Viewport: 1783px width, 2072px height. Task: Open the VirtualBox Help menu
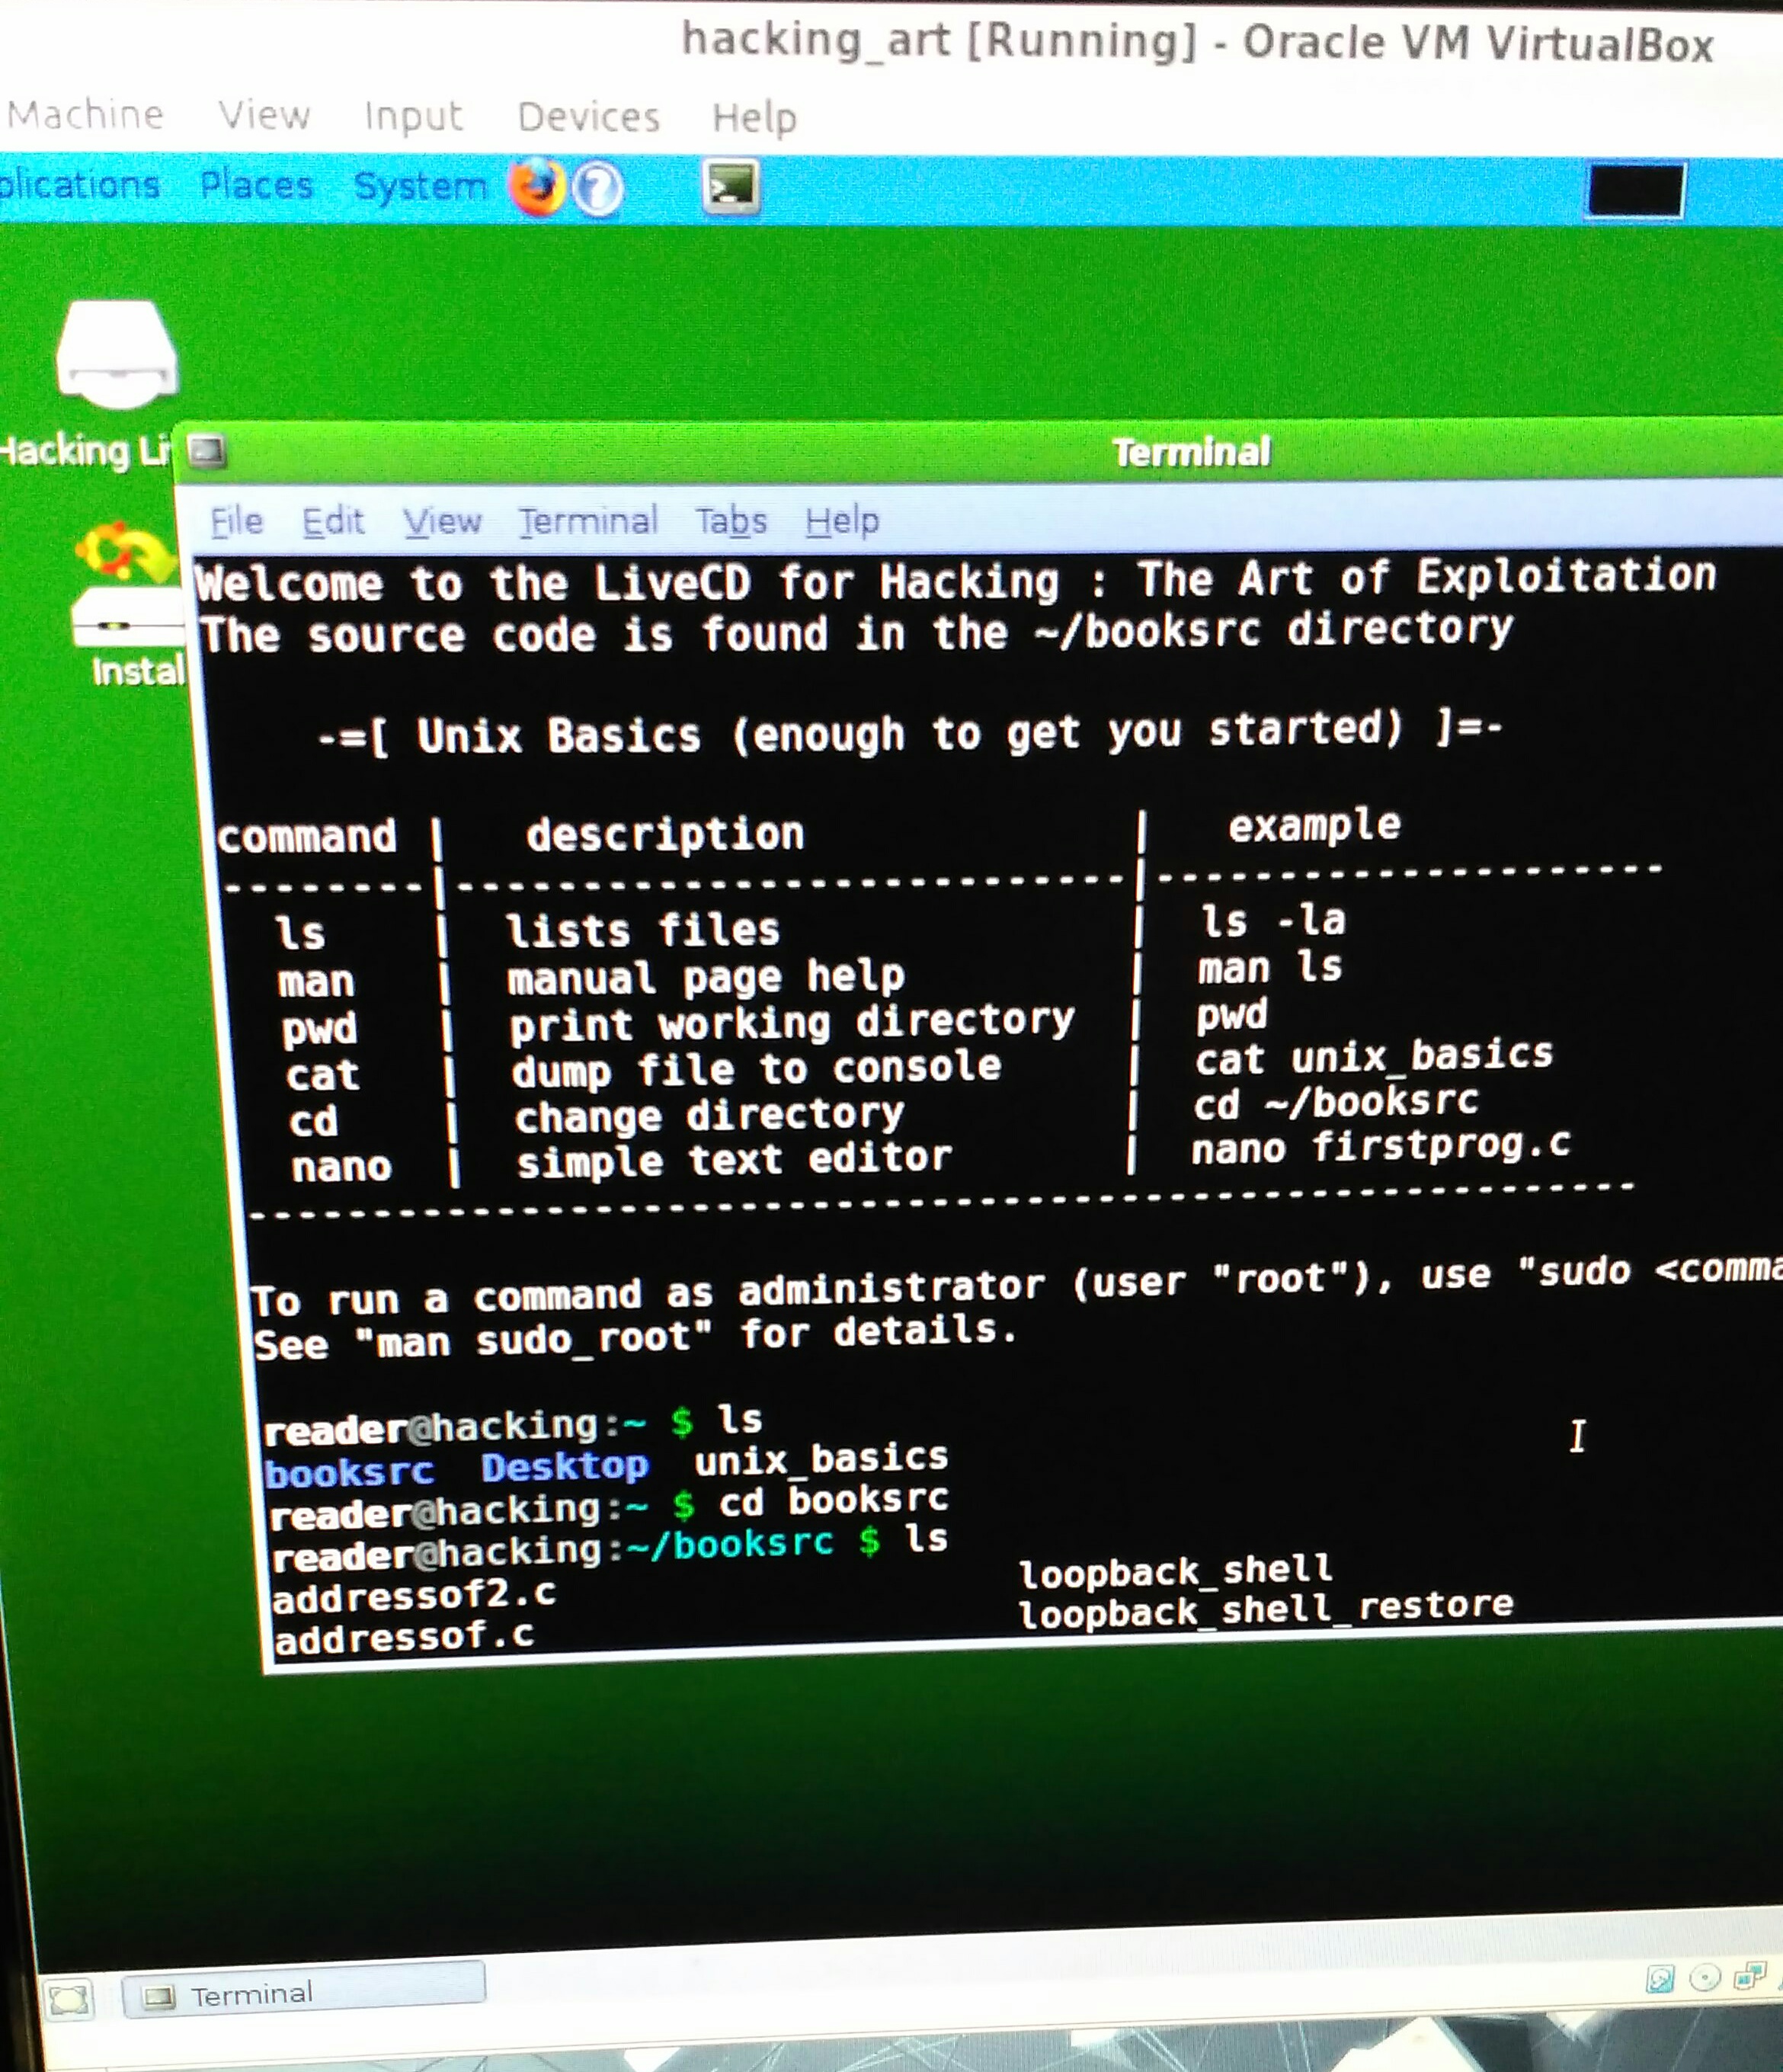[x=754, y=118]
